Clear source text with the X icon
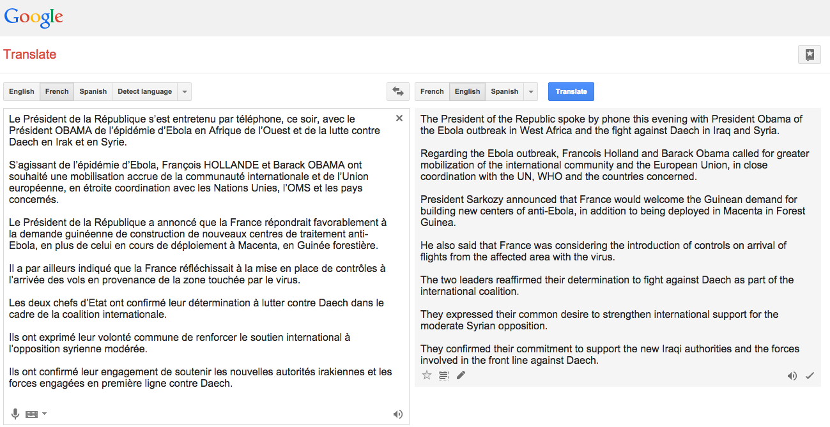 click(x=399, y=118)
